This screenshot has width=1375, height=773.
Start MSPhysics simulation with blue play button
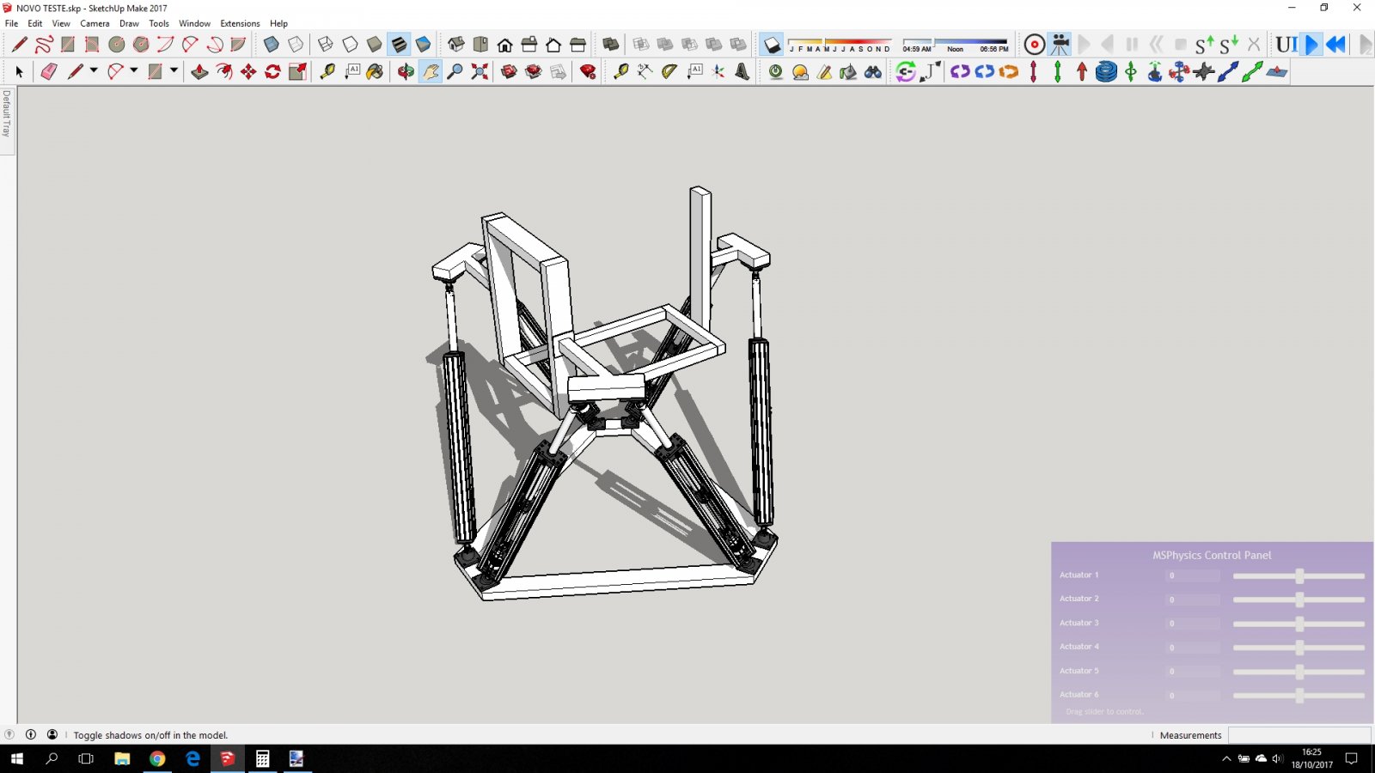point(1311,45)
